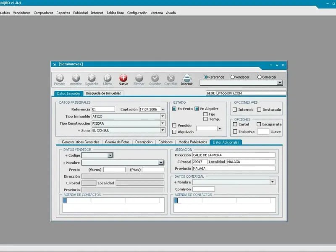Open the Galería de Fotos tab
Viewport: 336px width, 252px height.
(x=117, y=142)
